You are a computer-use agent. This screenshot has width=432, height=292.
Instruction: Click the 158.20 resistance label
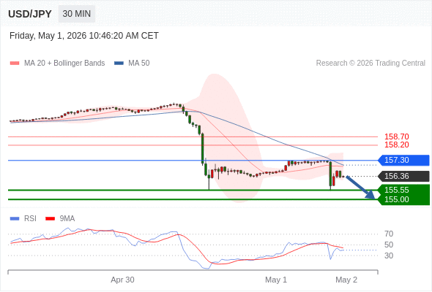click(397, 145)
